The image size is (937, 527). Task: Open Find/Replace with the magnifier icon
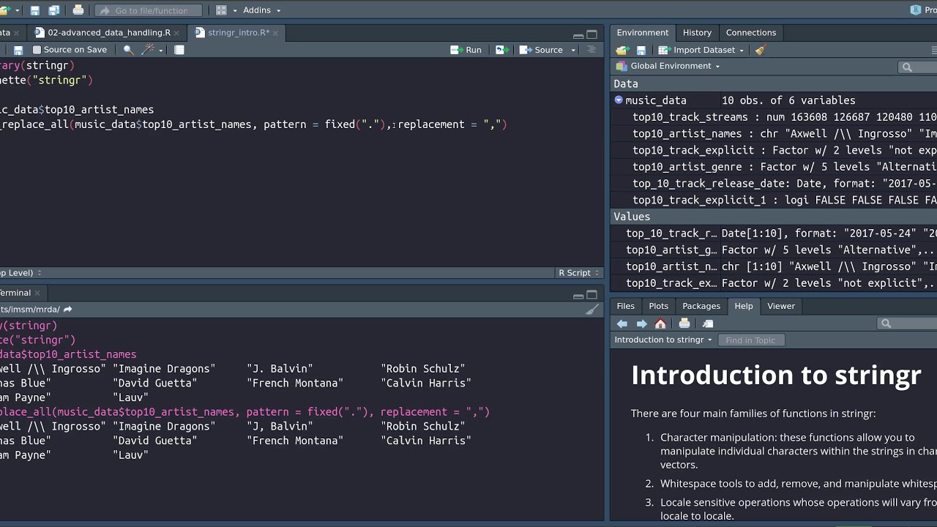pos(128,50)
